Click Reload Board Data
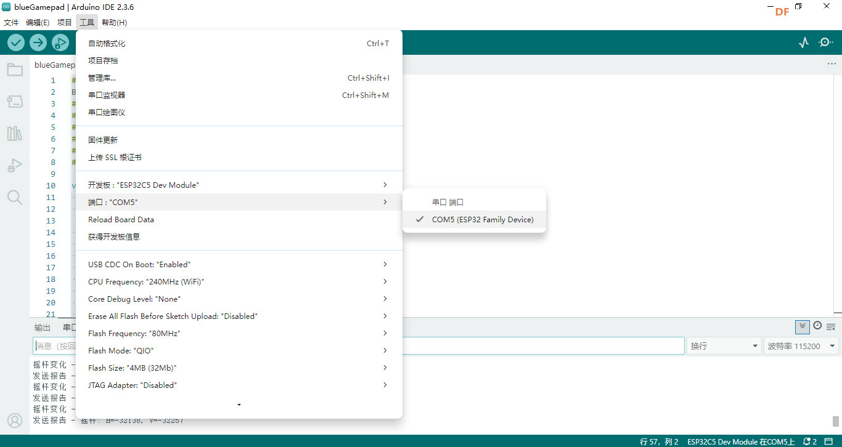Image resolution: width=842 pixels, height=447 pixels. coord(121,220)
